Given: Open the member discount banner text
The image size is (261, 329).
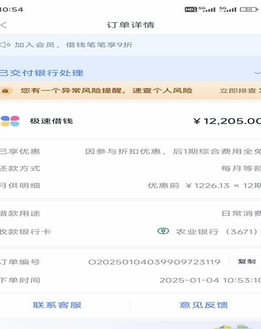Looking at the screenshot, I should 74,45.
